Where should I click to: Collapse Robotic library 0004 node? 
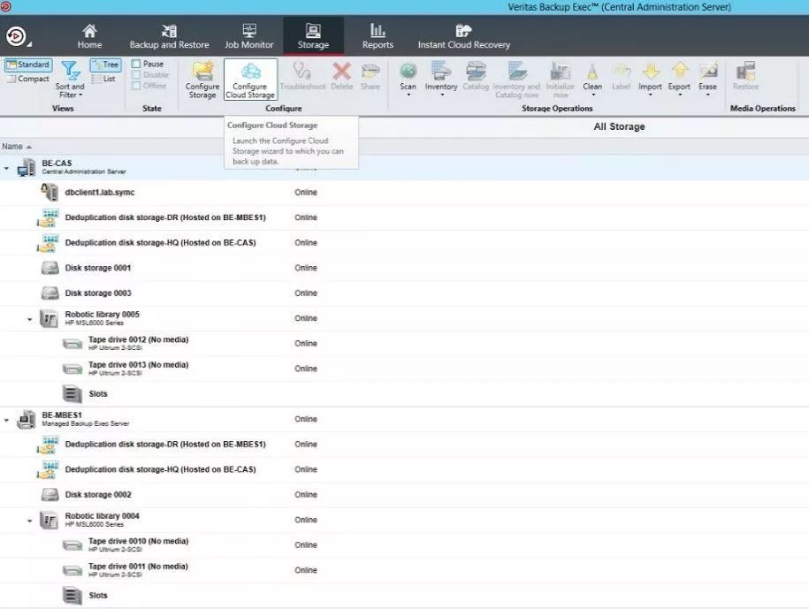point(29,521)
